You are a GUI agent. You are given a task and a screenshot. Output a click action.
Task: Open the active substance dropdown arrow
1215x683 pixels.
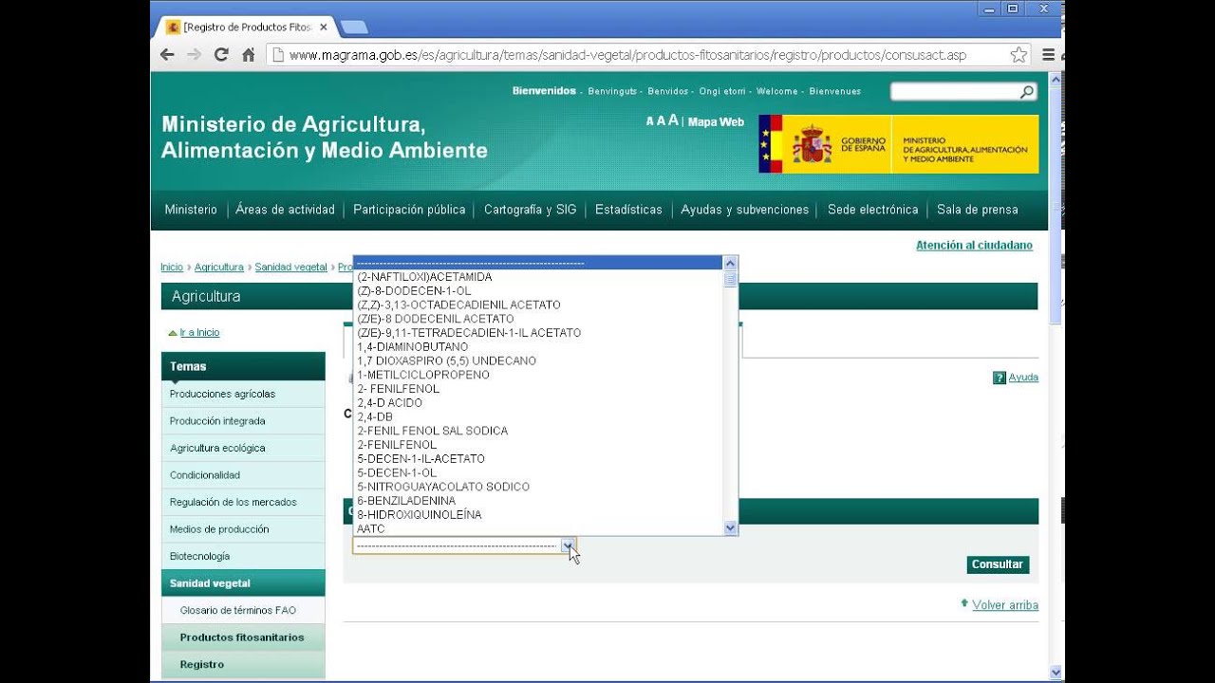[567, 546]
